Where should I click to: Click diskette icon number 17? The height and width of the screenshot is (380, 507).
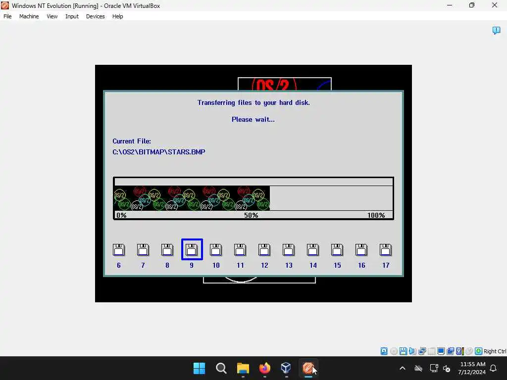pyautogui.click(x=385, y=250)
